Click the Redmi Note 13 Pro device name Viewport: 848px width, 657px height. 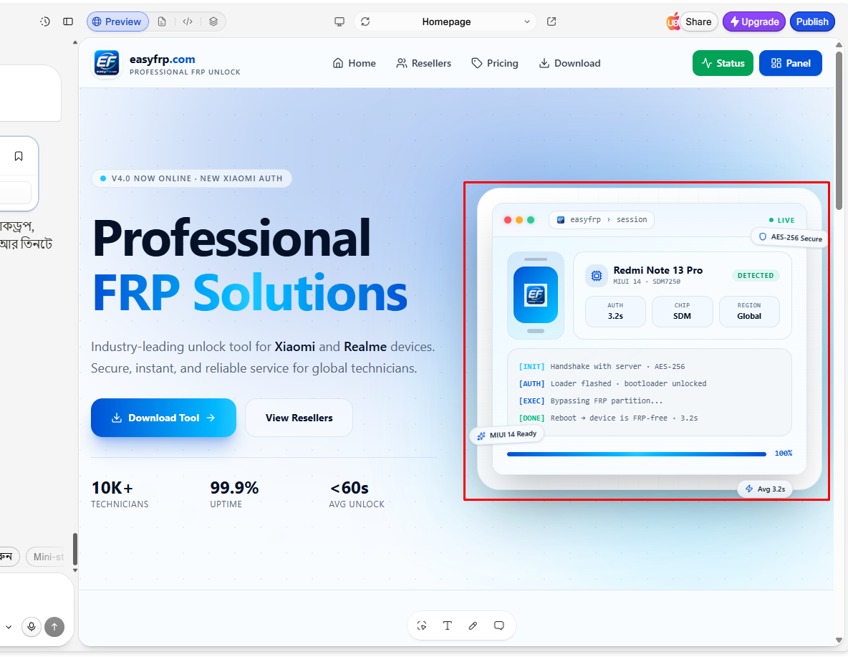click(x=657, y=270)
